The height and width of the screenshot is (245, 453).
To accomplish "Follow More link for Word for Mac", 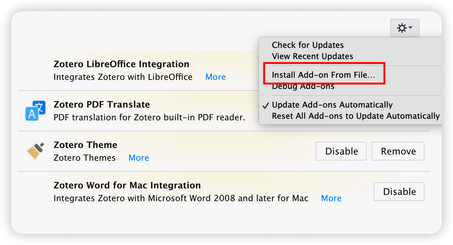I will pos(331,198).
